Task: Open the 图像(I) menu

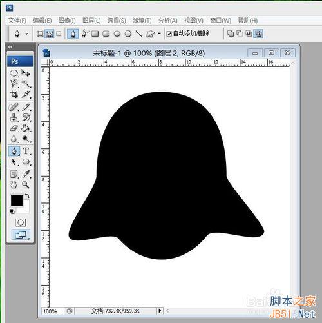Action: click(67, 21)
